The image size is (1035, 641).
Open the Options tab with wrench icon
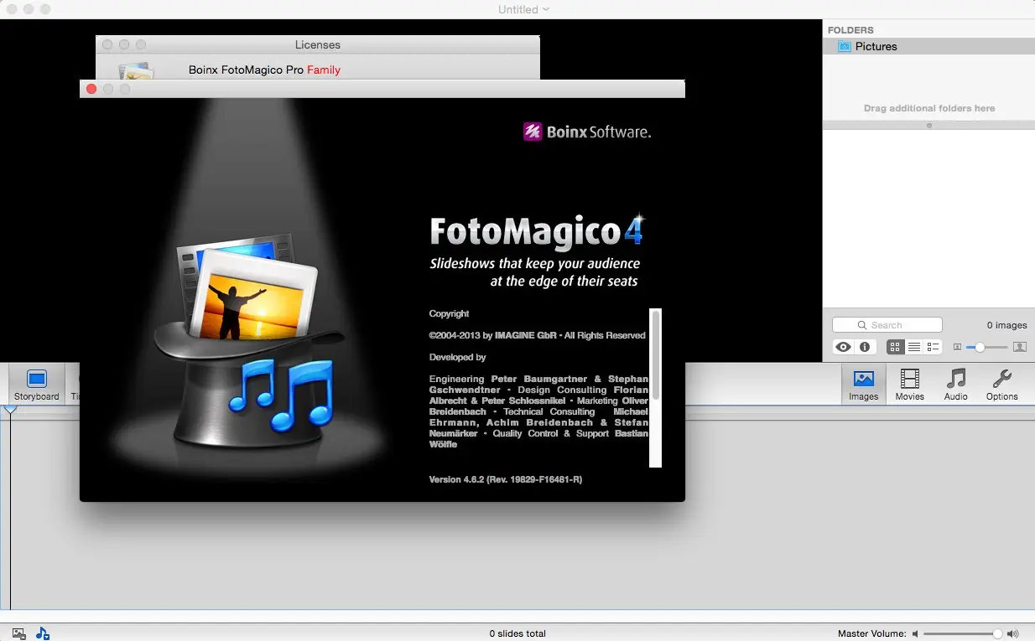(x=1001, y=385)
